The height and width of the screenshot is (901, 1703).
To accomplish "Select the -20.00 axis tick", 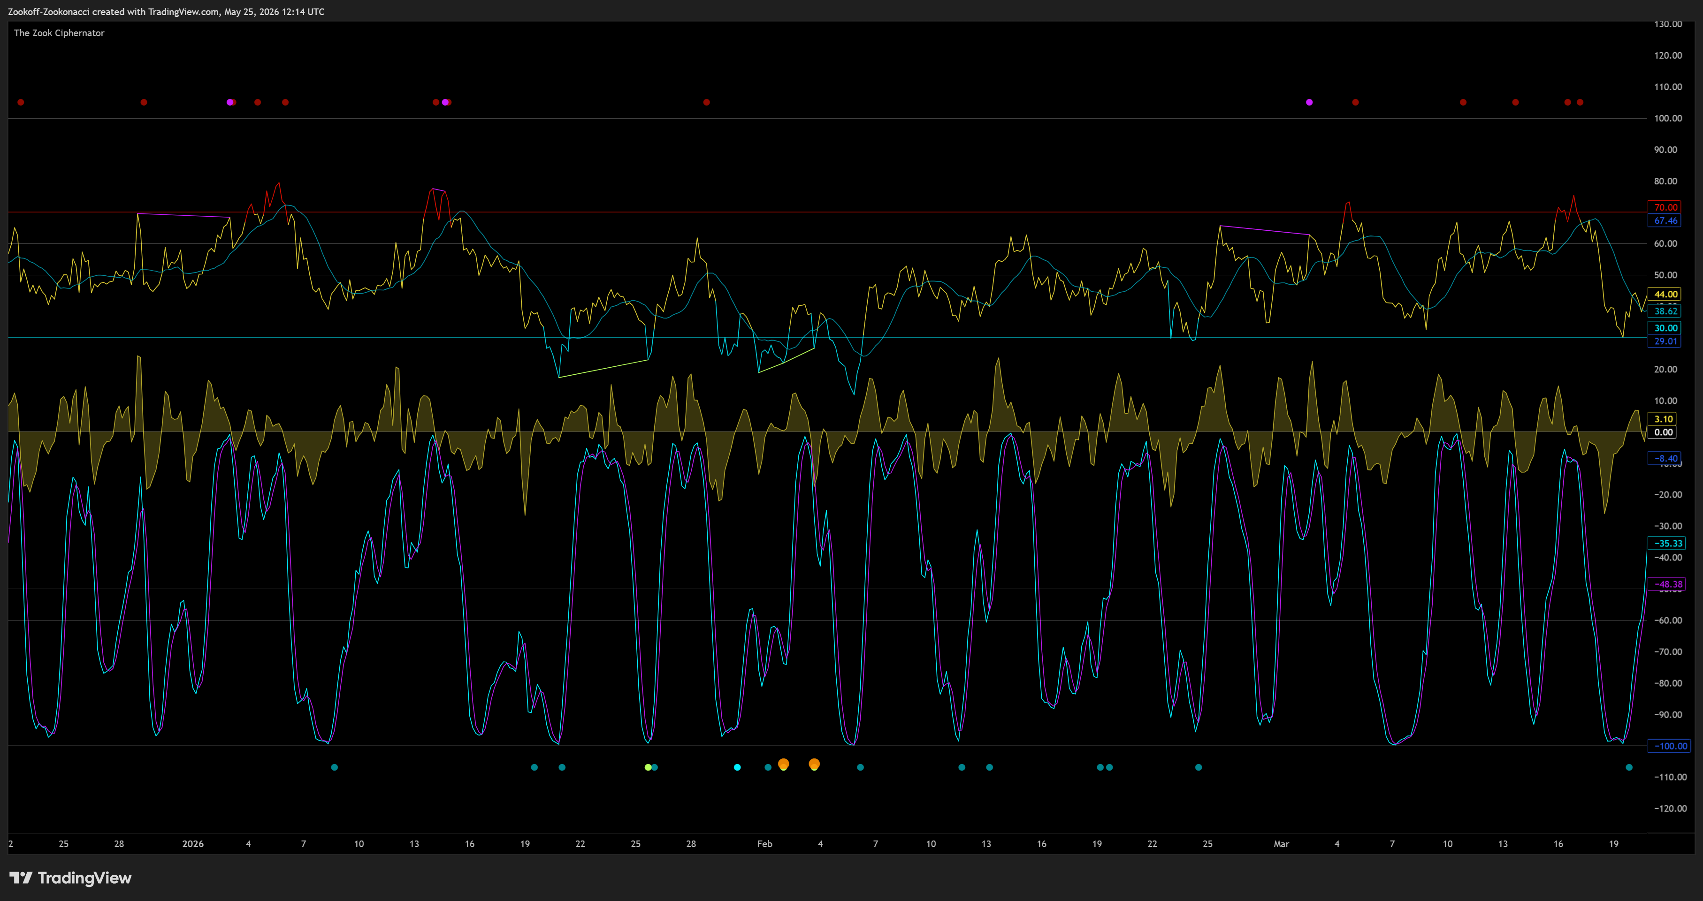I will 1667,495.
